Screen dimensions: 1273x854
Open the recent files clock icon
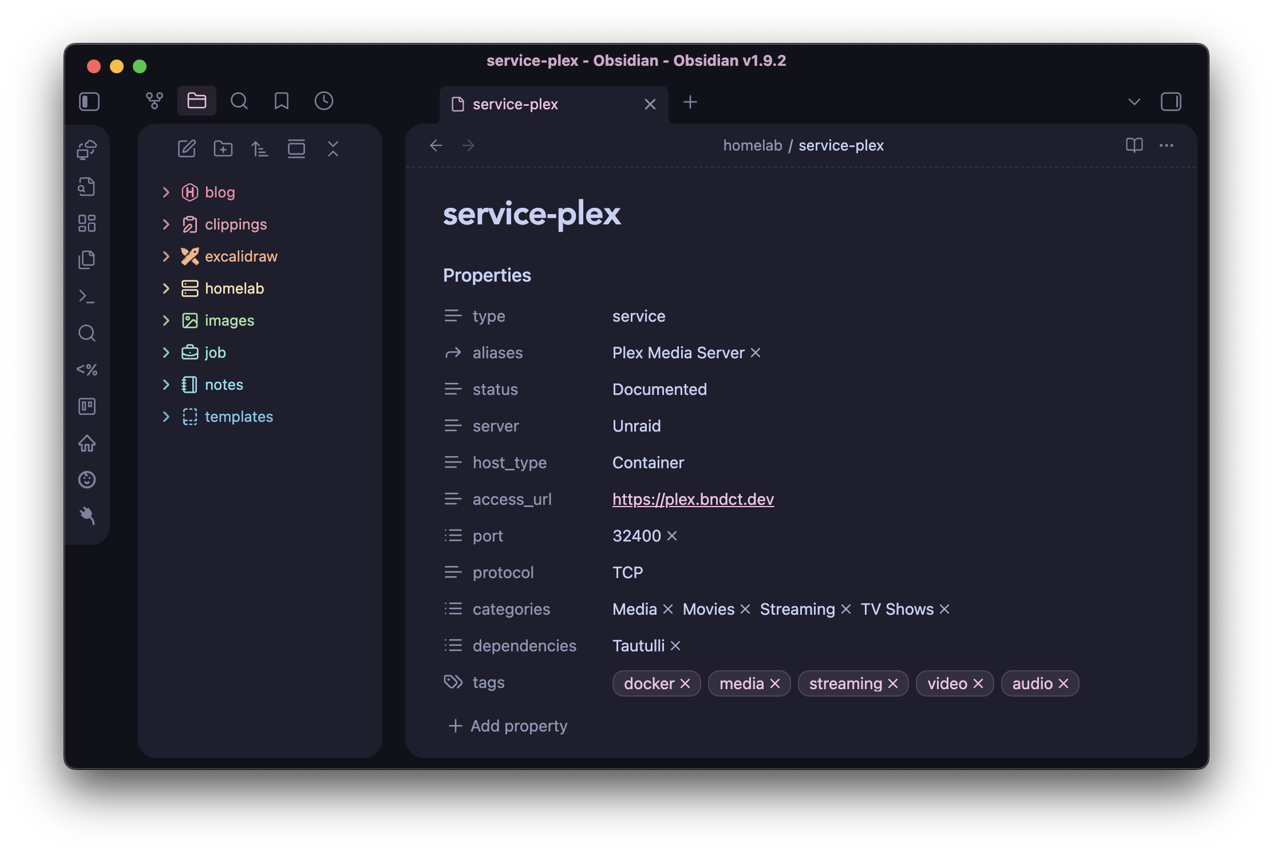tap(324, 101)
